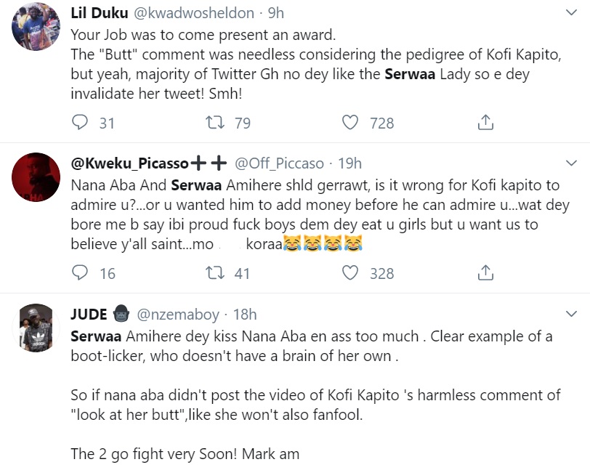Open the chevron menu on Kweku_Picasso's tweet

572,163
